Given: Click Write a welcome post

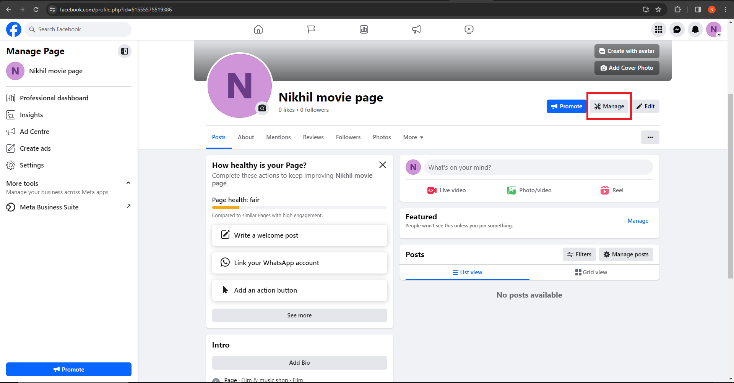Looking at the screenshot, I should click(x=300, y=235).
